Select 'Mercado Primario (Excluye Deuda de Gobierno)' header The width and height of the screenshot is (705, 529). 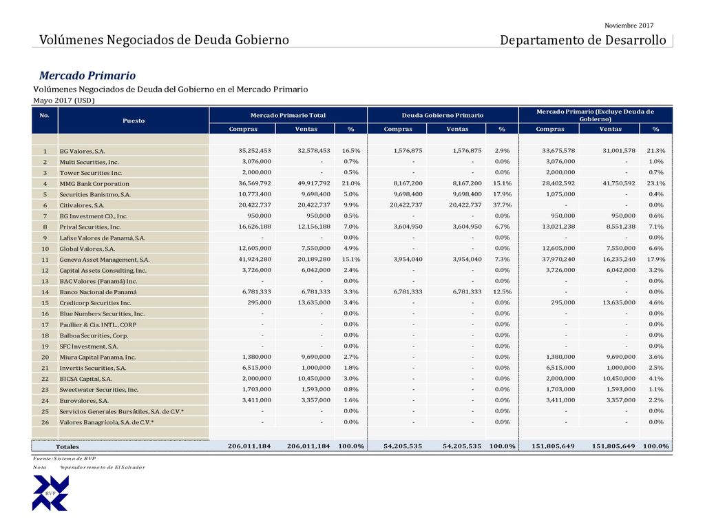pyautogui.click(x=595, y=115)
